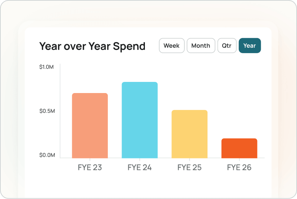297x199 pixels.
Task: Click the $0.5M axis label
Action: pos(47,111)
